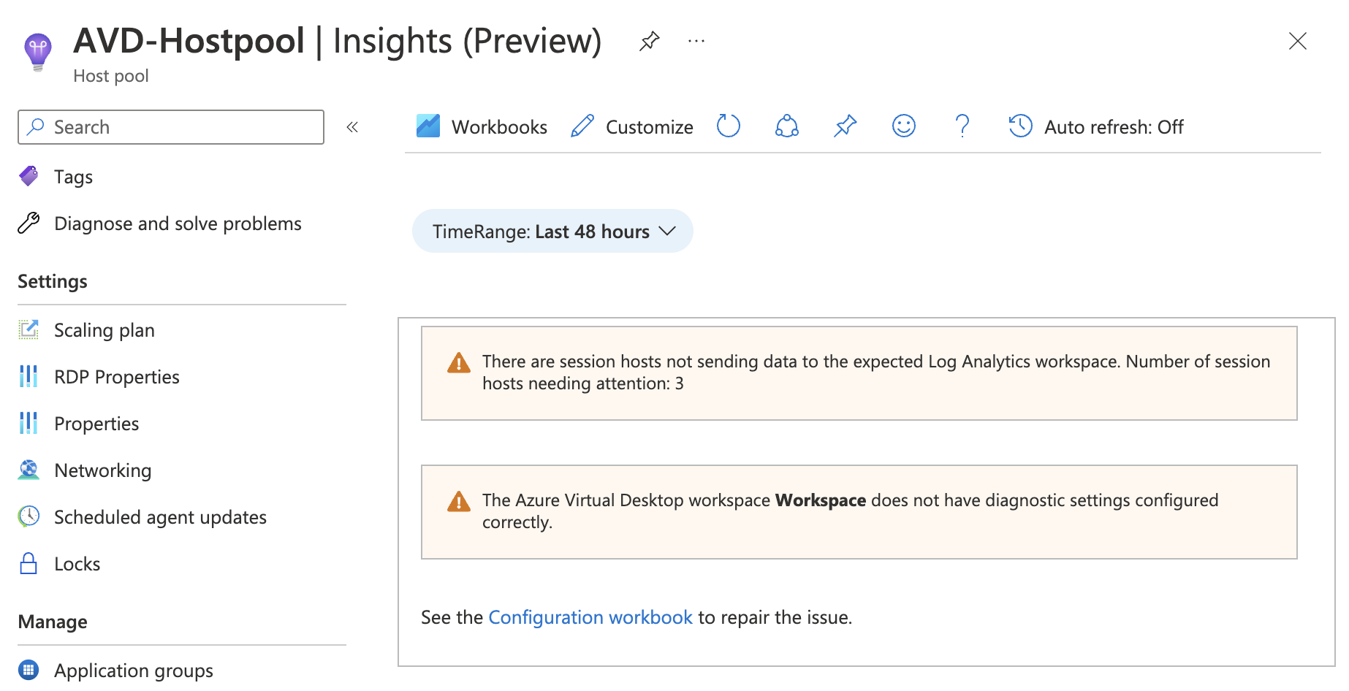Open the more options ellipsis menu
The image size is (1349, 691).
[695, 41]
